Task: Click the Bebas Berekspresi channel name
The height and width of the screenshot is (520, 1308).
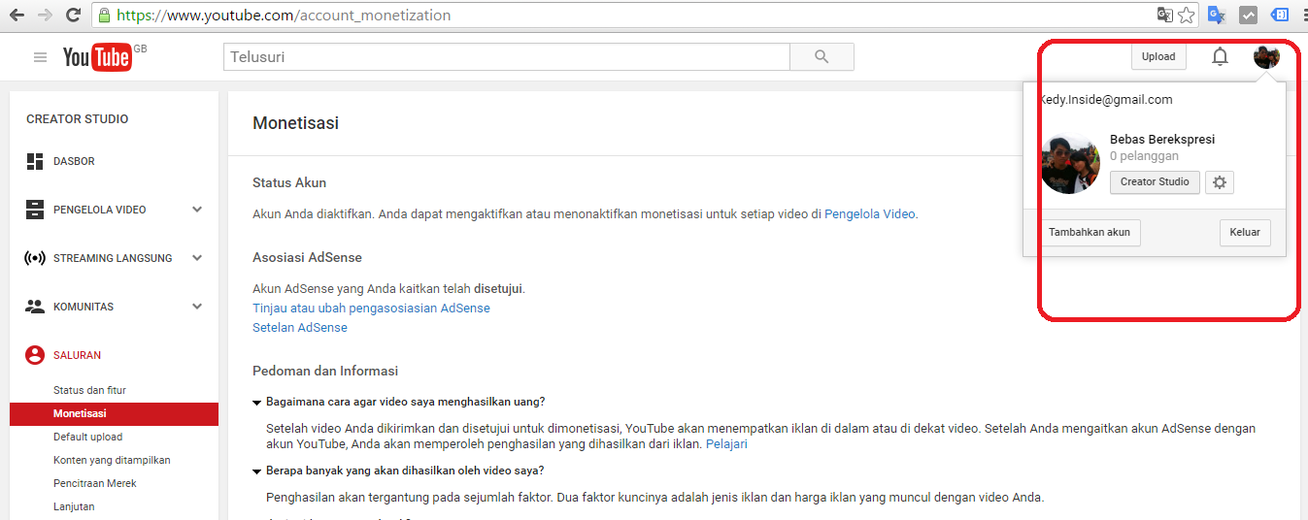Action: (x=1162, y=140)
